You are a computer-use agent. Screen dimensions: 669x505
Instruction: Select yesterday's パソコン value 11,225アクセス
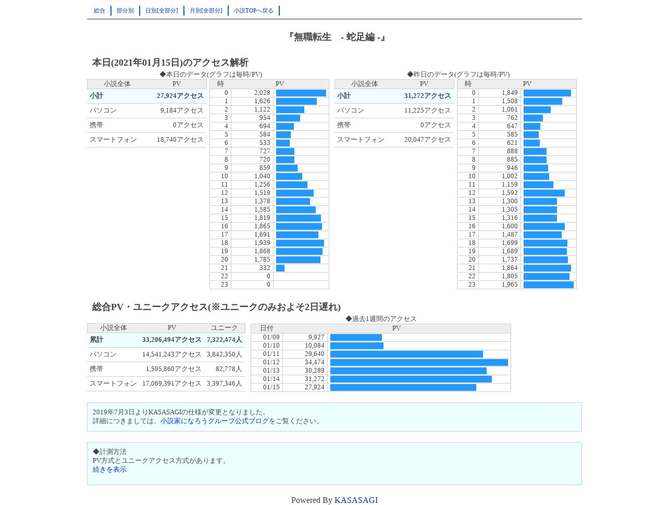point(428,110)
